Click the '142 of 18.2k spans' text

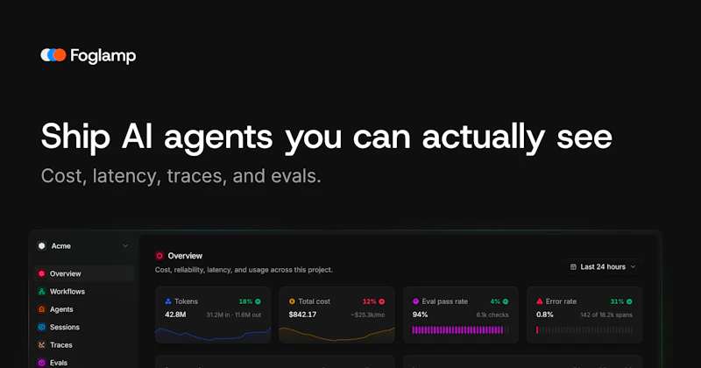(x=606, y=315)
